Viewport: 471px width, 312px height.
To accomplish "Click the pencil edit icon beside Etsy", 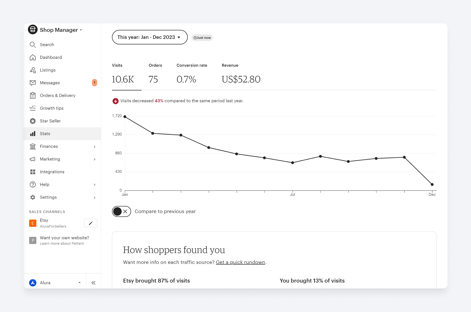I will tap(91, 223).
